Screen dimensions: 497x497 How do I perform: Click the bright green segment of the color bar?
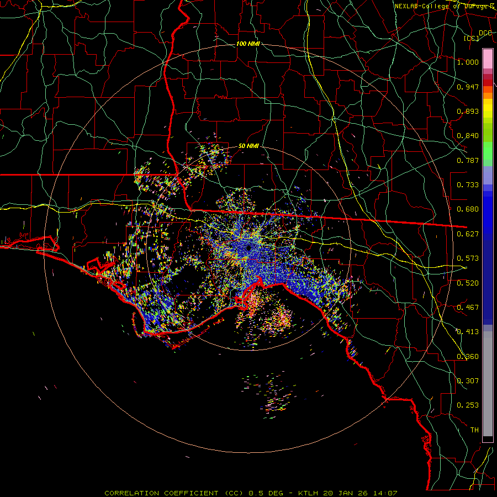(x=488, y=151)
